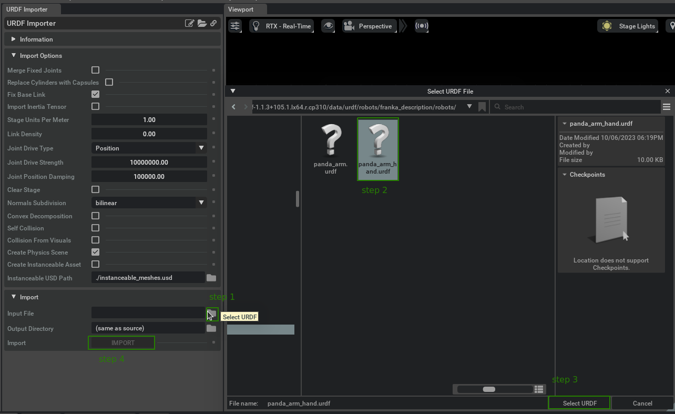Switch to the Viewport tab
675x414 pixels.
click(x=246, y=9)
